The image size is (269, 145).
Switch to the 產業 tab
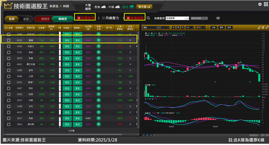pos(26,19)
